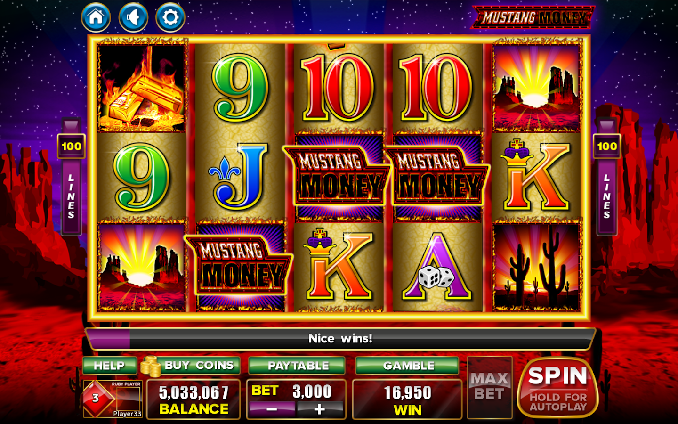The image size is (678, 424).
Task: Open the Paytable tab
Action: (x=298, y=366)
